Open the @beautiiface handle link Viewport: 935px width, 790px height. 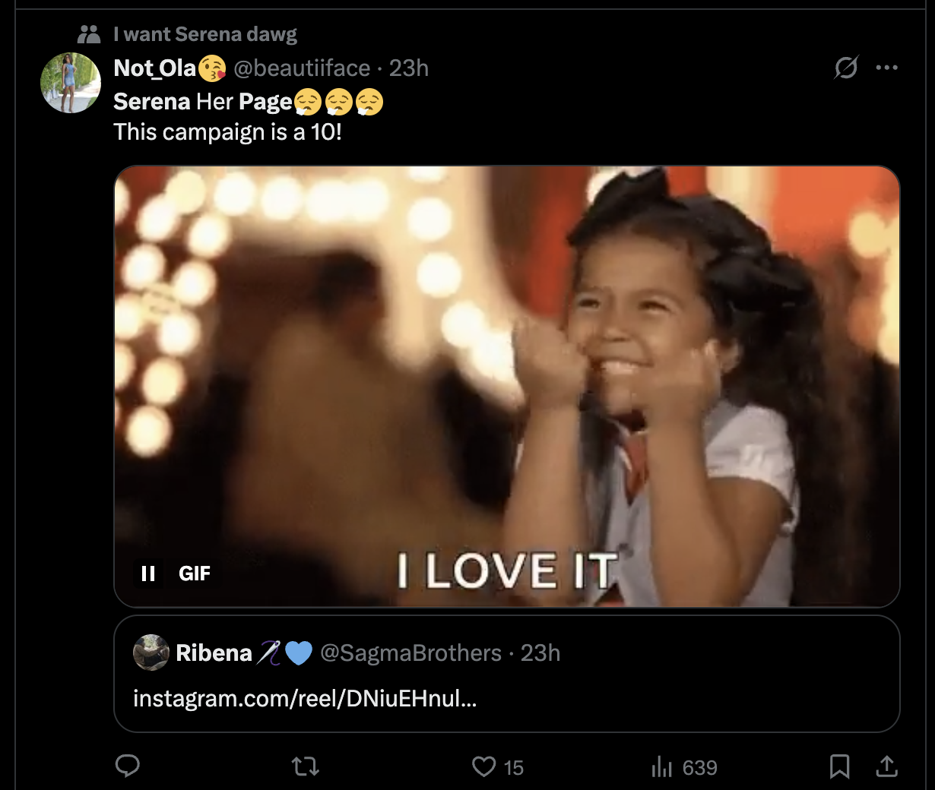coord(302,68)
